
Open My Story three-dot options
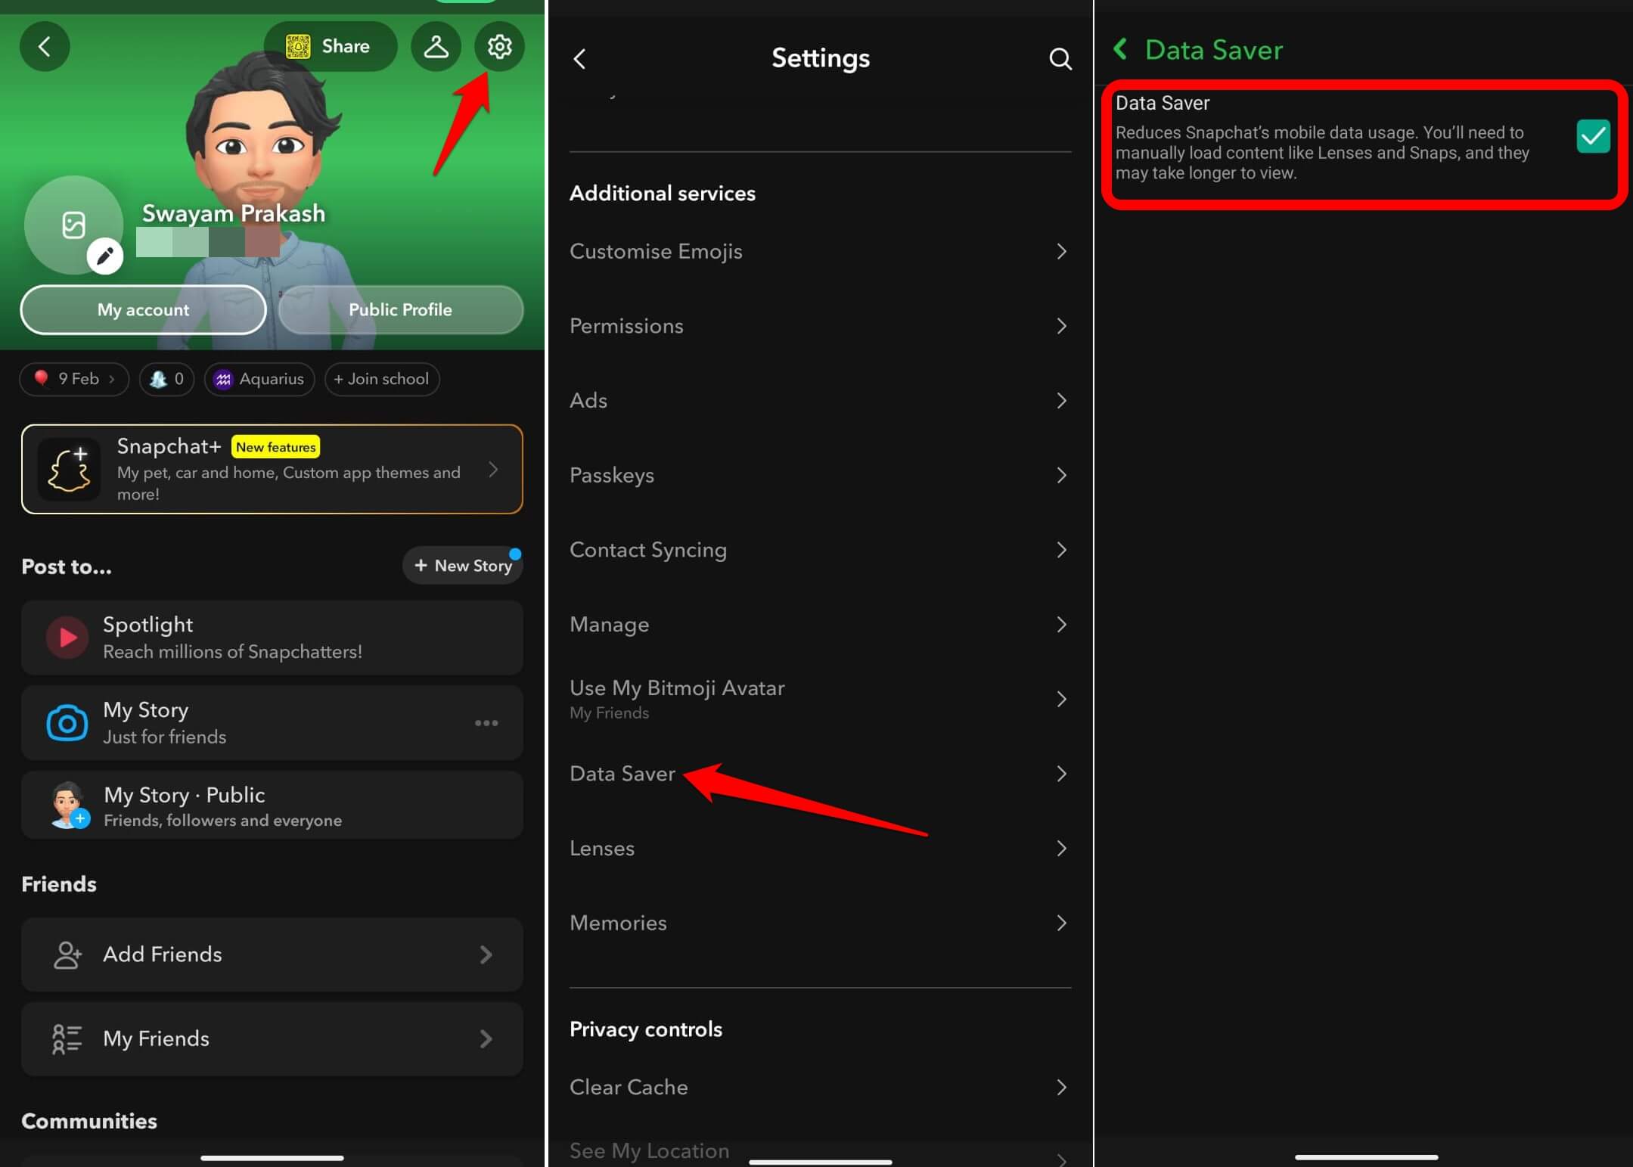[486, 723]
